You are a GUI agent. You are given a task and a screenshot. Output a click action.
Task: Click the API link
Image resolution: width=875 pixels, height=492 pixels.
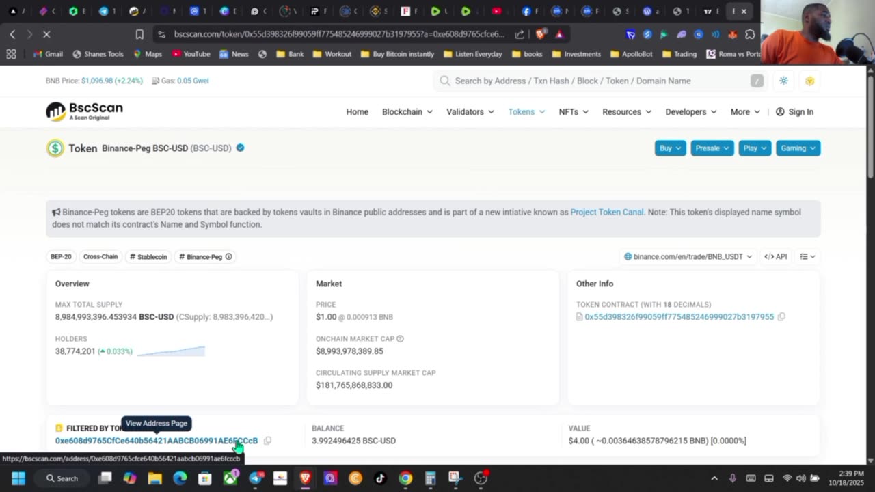click(776, 257)
